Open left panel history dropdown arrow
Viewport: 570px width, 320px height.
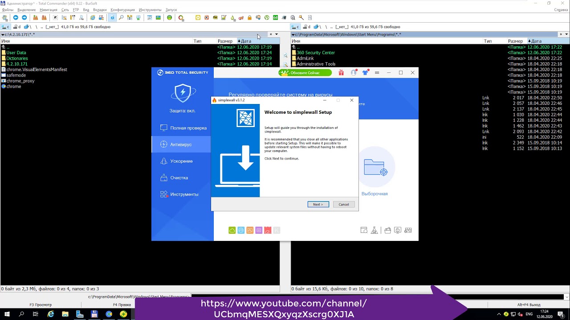(276, 34)
